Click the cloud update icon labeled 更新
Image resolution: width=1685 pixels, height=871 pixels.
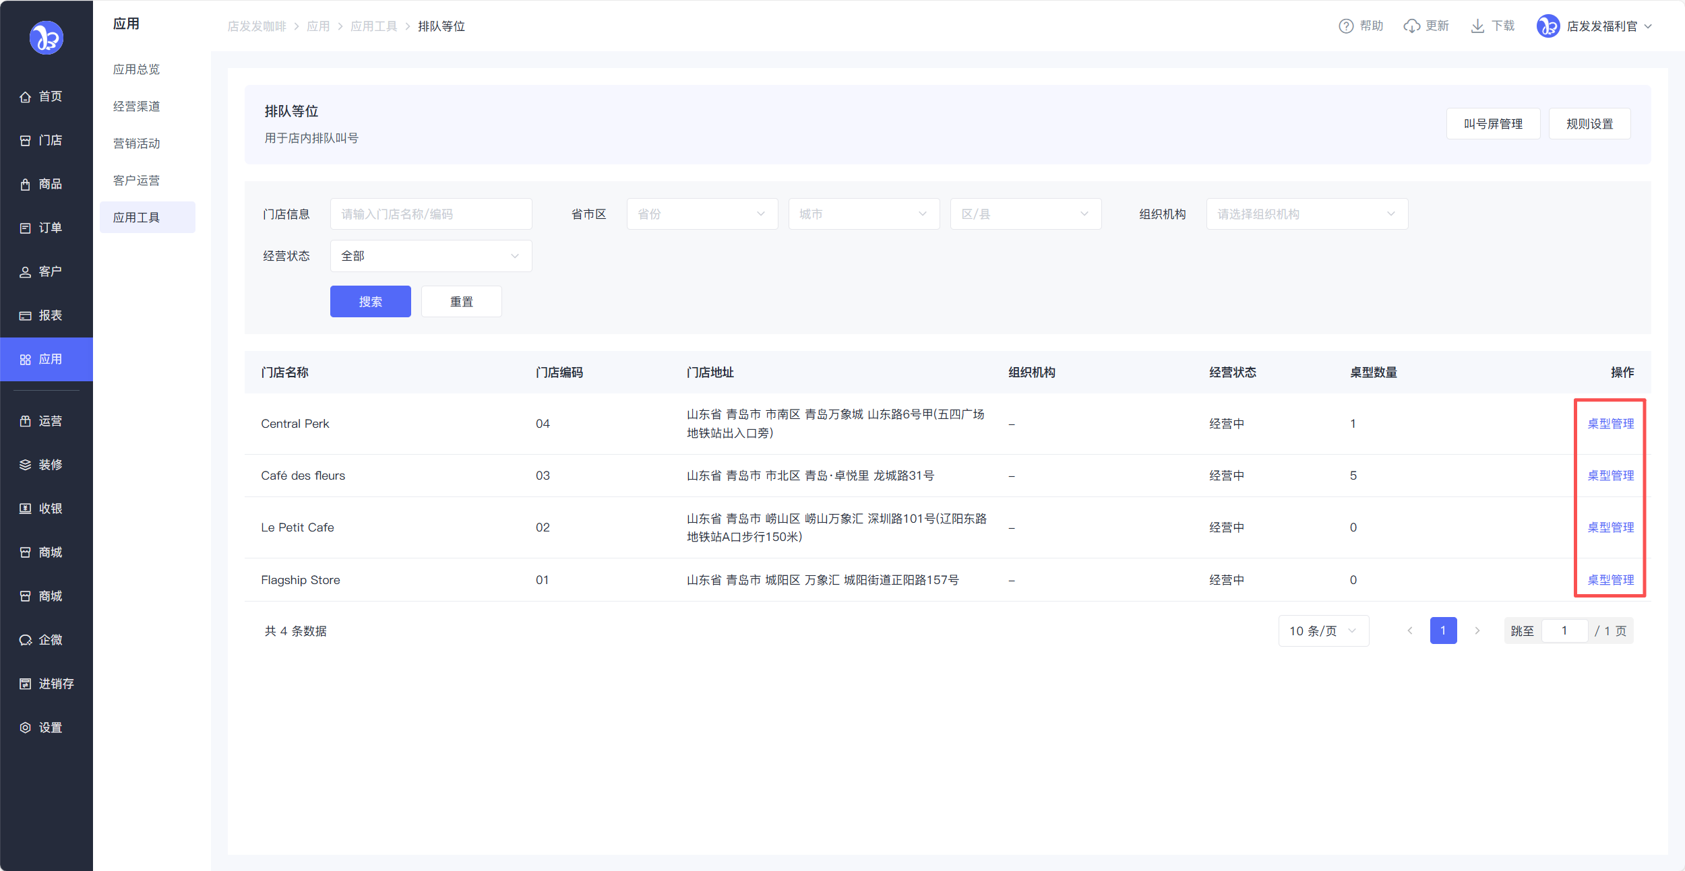tap(1411, 26)
